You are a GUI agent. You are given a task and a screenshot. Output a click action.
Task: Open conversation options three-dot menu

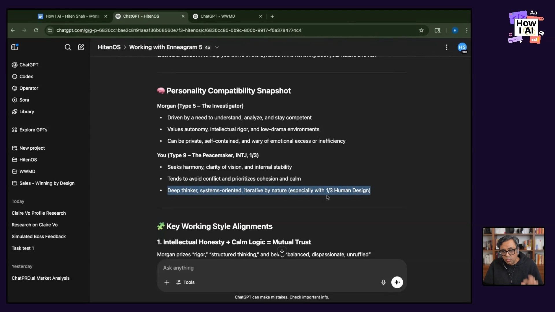(x=447, y=47)
